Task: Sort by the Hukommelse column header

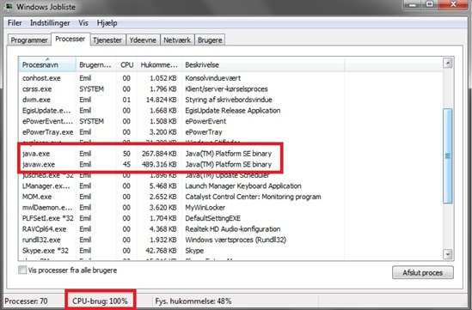Action: click(x=159, y=64)
